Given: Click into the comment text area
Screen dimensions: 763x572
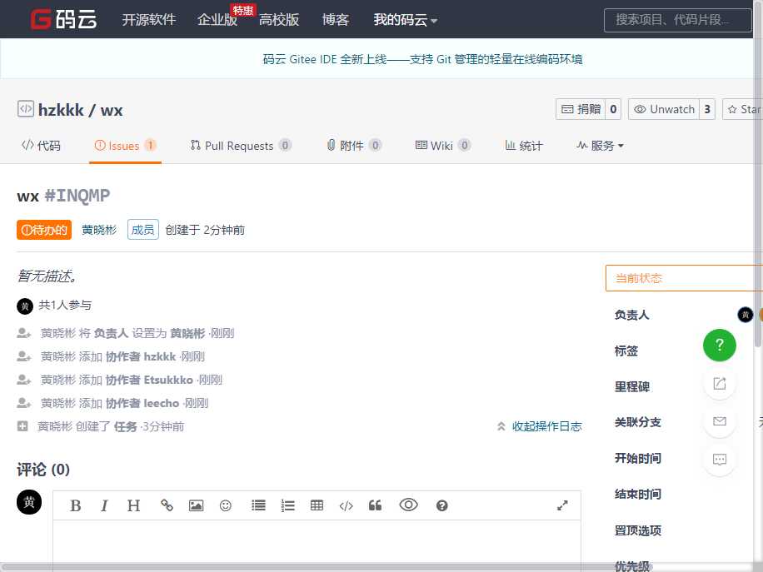Looking at the screenshot, I should (317, 542).
